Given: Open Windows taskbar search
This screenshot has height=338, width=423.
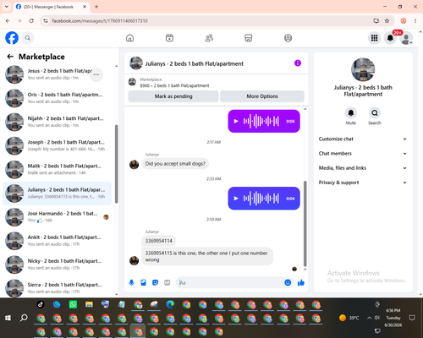Looking at the screenshot, I should pyautogui.click(x=24, y=318).
